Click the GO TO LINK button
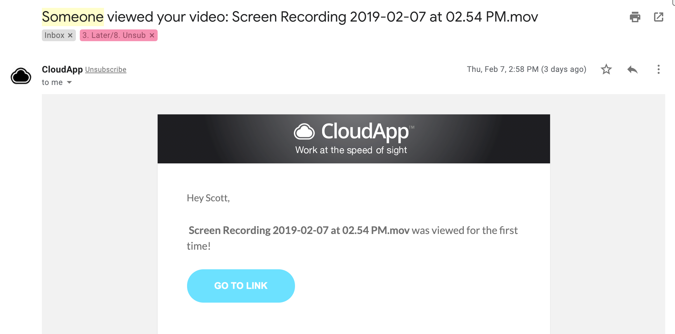675x334 pixels. (x=241, y=286)
